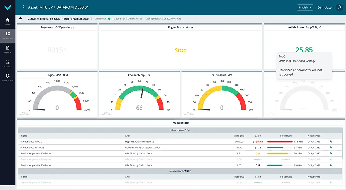Click wrench icon for Maintenance 1000 L

331,142
